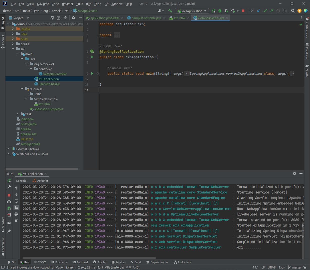This screenshot has width=310, height=270.
Task: Open Search Everywhere magnifier
Action: (x=293, y=11)
